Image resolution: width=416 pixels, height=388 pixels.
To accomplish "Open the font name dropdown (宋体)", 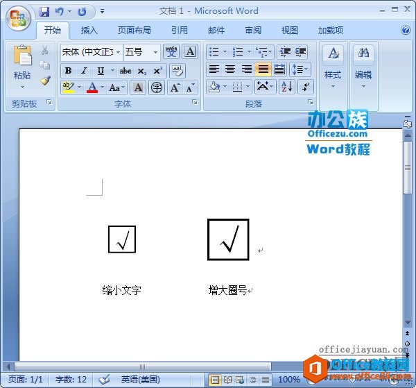I will click(119, 52).
